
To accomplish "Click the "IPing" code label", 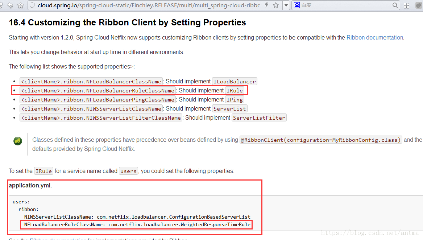I will coord(235,100).
